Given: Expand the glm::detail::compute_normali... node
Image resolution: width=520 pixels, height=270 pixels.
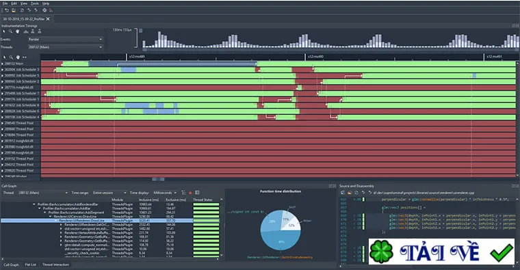Looking at the screenshot, I should (61, 245).
